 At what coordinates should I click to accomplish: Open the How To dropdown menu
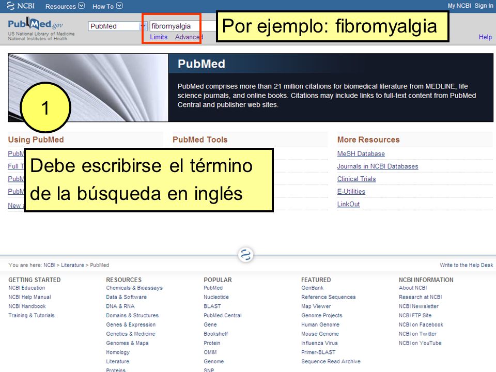click(107, 6)
